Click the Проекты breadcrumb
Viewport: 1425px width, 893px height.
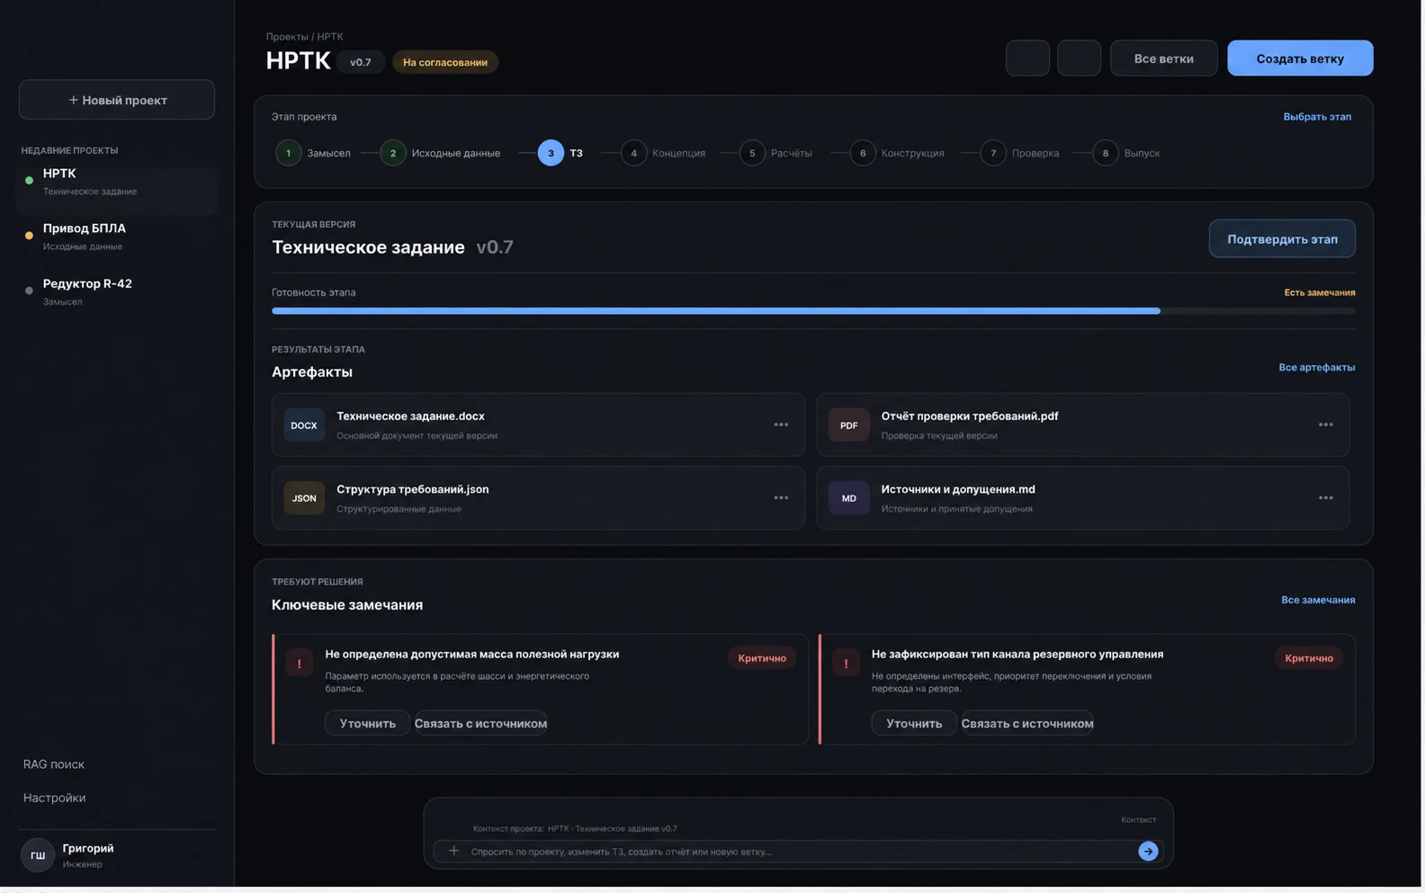click(x=287, y=37)
